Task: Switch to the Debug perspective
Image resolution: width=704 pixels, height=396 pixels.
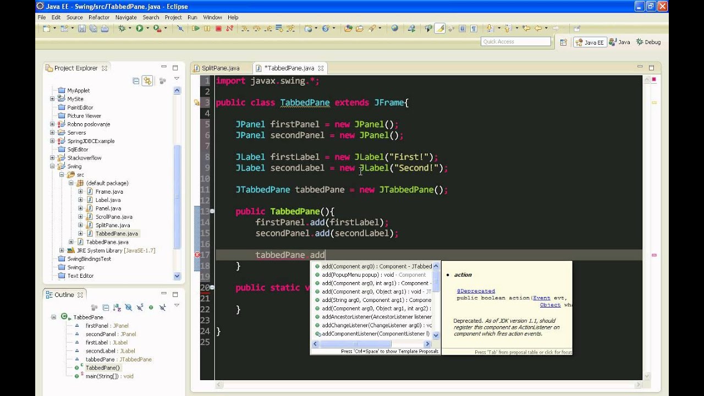Action: (x=648, y=42)
